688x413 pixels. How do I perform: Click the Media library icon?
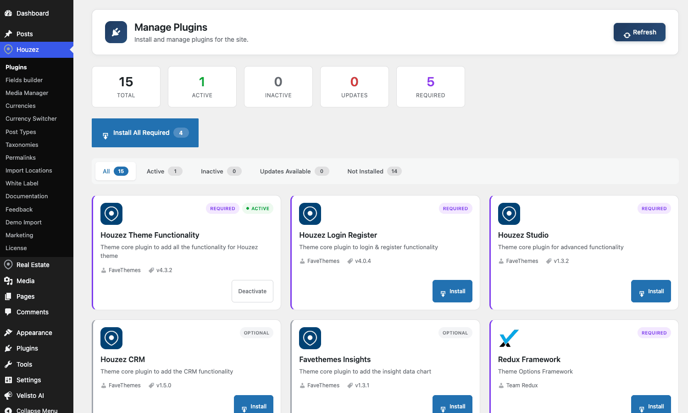tap(8, 281)
